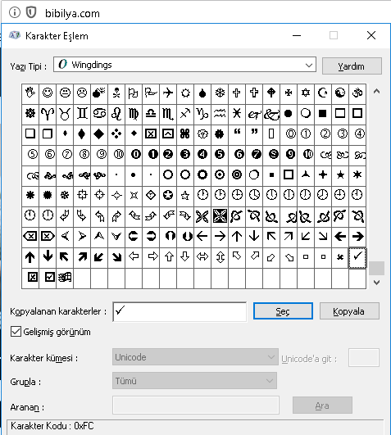The width and height of the screenshot is (391, 435).
Task: Click the Karakter Eşlem app title icon
Action: (15, 35)
